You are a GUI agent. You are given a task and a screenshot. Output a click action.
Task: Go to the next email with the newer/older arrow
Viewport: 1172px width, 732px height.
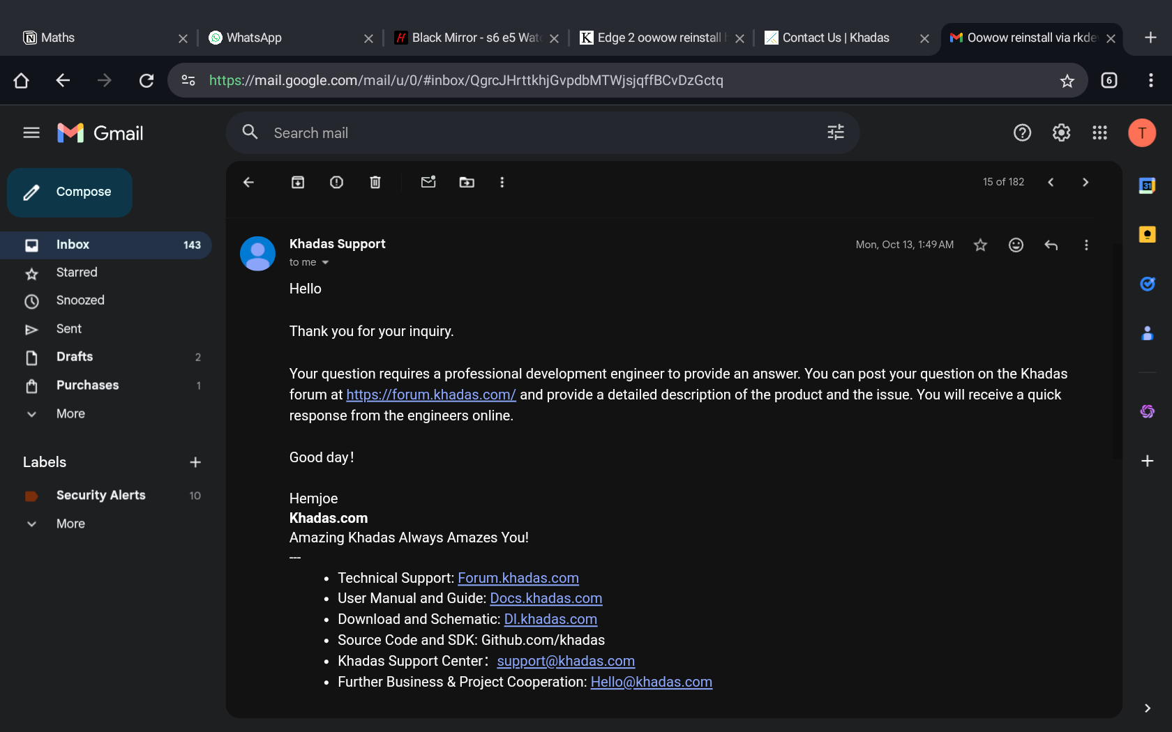[x=1085, y=183]
